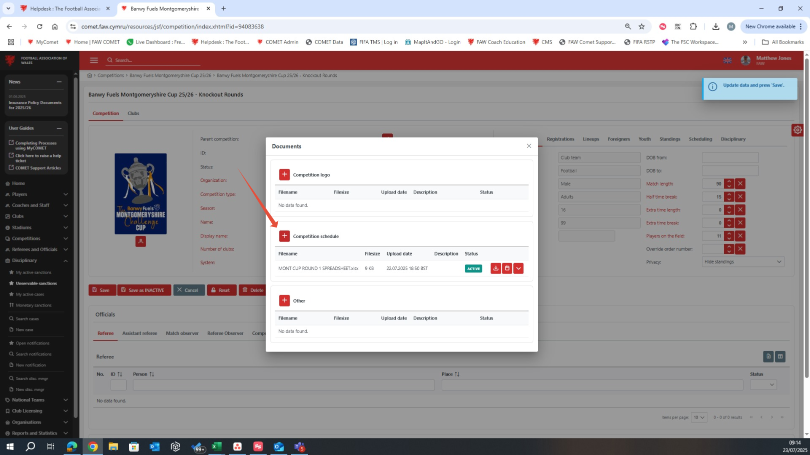Select the Competition tab
Image resolution: width=810 pixels, height=455 pixels.
pyautogui.click(x=106, y=113)
